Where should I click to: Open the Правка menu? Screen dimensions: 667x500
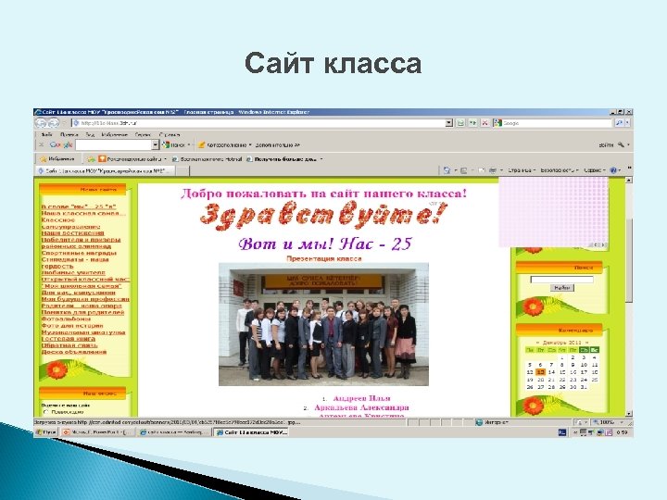point(69,135)
